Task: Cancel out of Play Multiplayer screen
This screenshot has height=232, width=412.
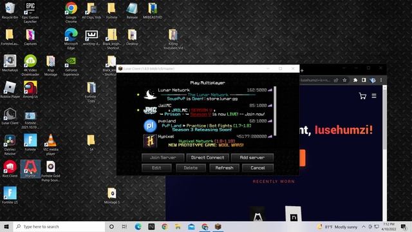Action: tap(257, 168)
